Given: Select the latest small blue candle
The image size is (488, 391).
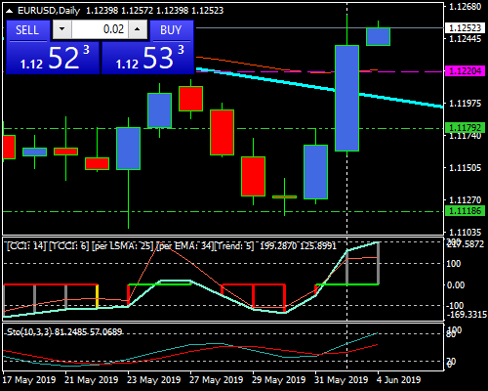Looking at the screenshot, I should click(x=378, y=36).
